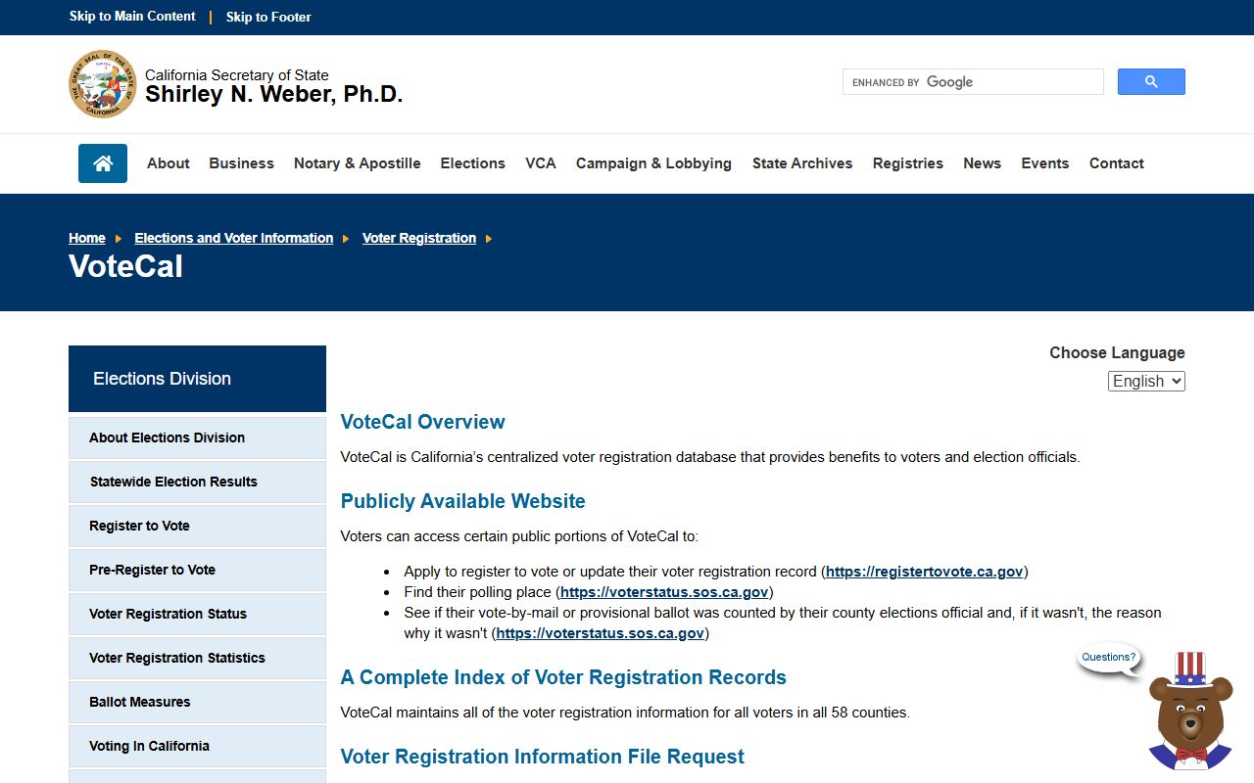This screenshot has width=1254, height=783.
Task: Open the About menu
Action: 169,163
